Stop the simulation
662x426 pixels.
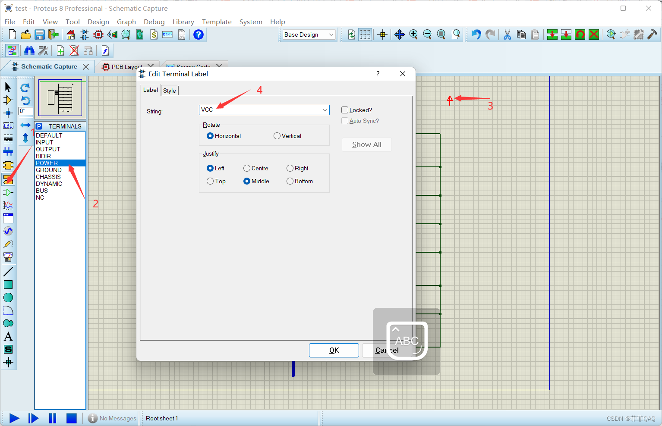[71, 418]
